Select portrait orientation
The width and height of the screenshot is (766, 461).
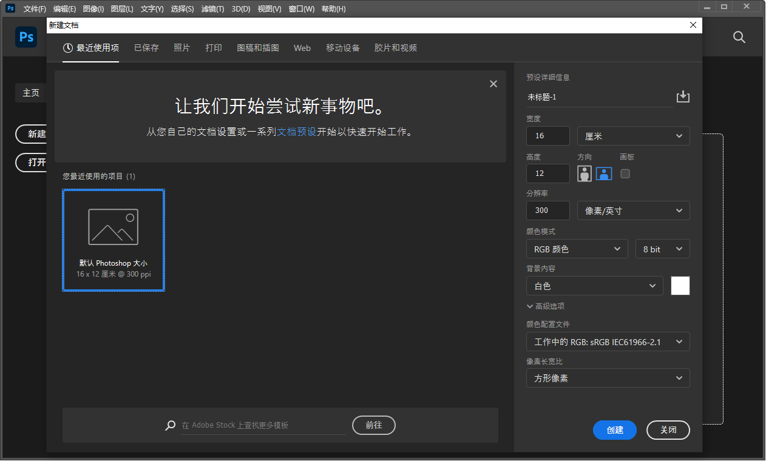coord(584,173)
